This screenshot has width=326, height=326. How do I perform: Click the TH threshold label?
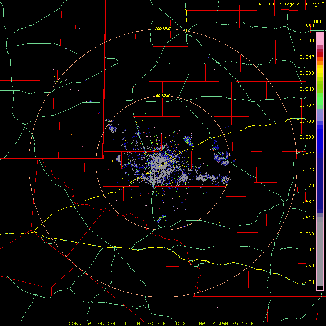[311, 282]
